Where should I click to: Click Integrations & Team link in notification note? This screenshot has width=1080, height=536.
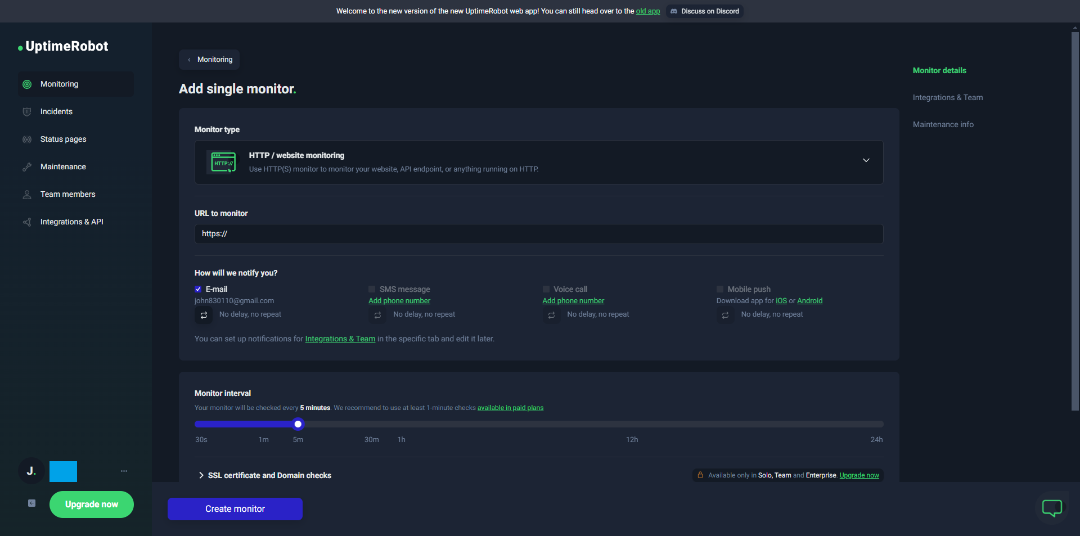click(340, 339)
